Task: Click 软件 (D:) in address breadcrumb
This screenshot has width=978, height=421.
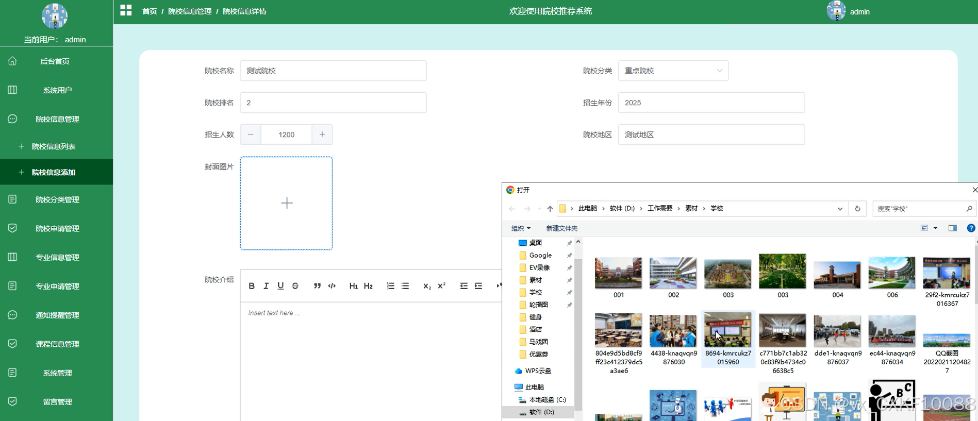Action: tap(622, 209)
